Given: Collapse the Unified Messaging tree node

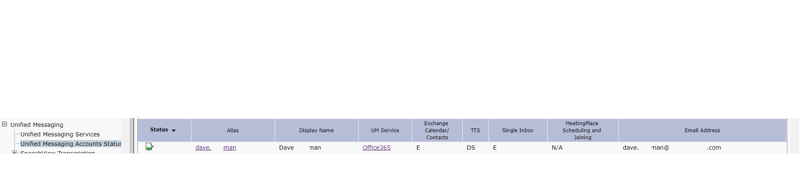Looking at the screenshot, I should point(5,124).
